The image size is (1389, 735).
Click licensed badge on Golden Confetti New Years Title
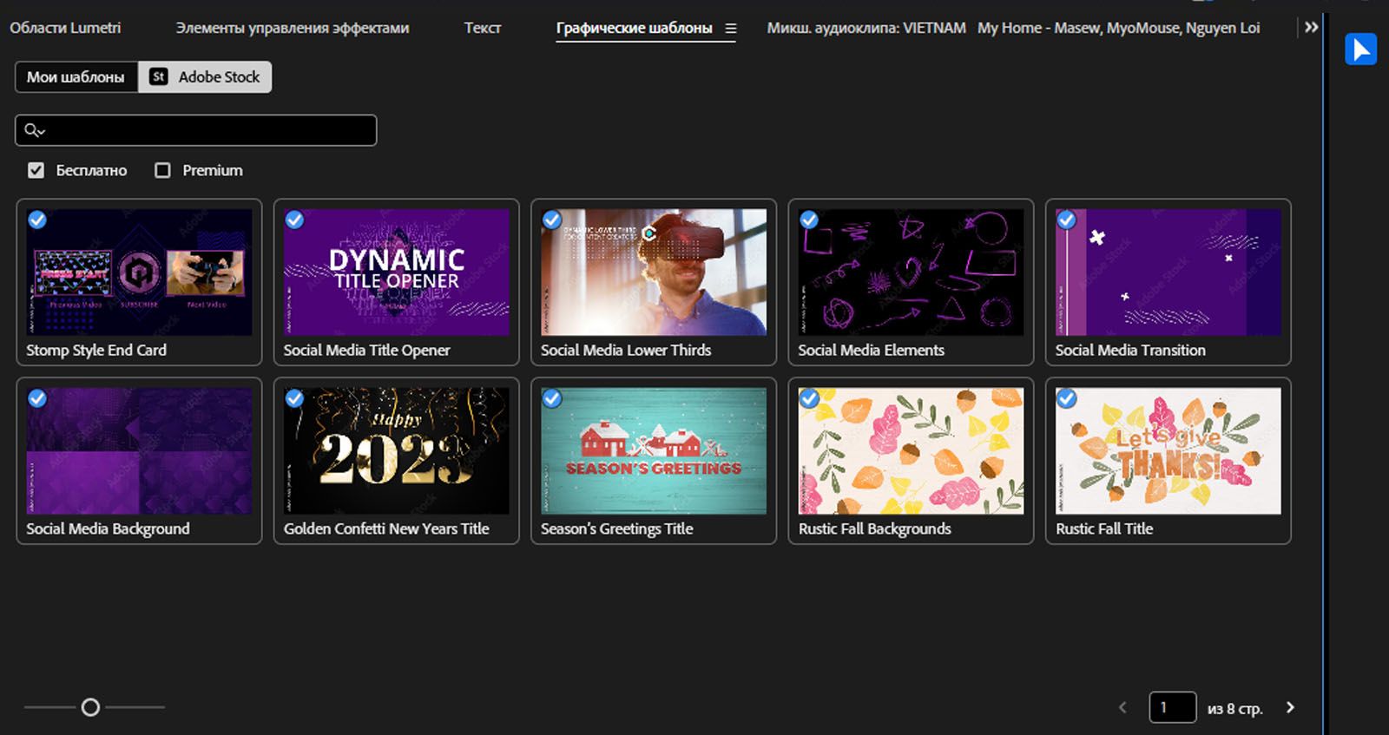[294, 398]
